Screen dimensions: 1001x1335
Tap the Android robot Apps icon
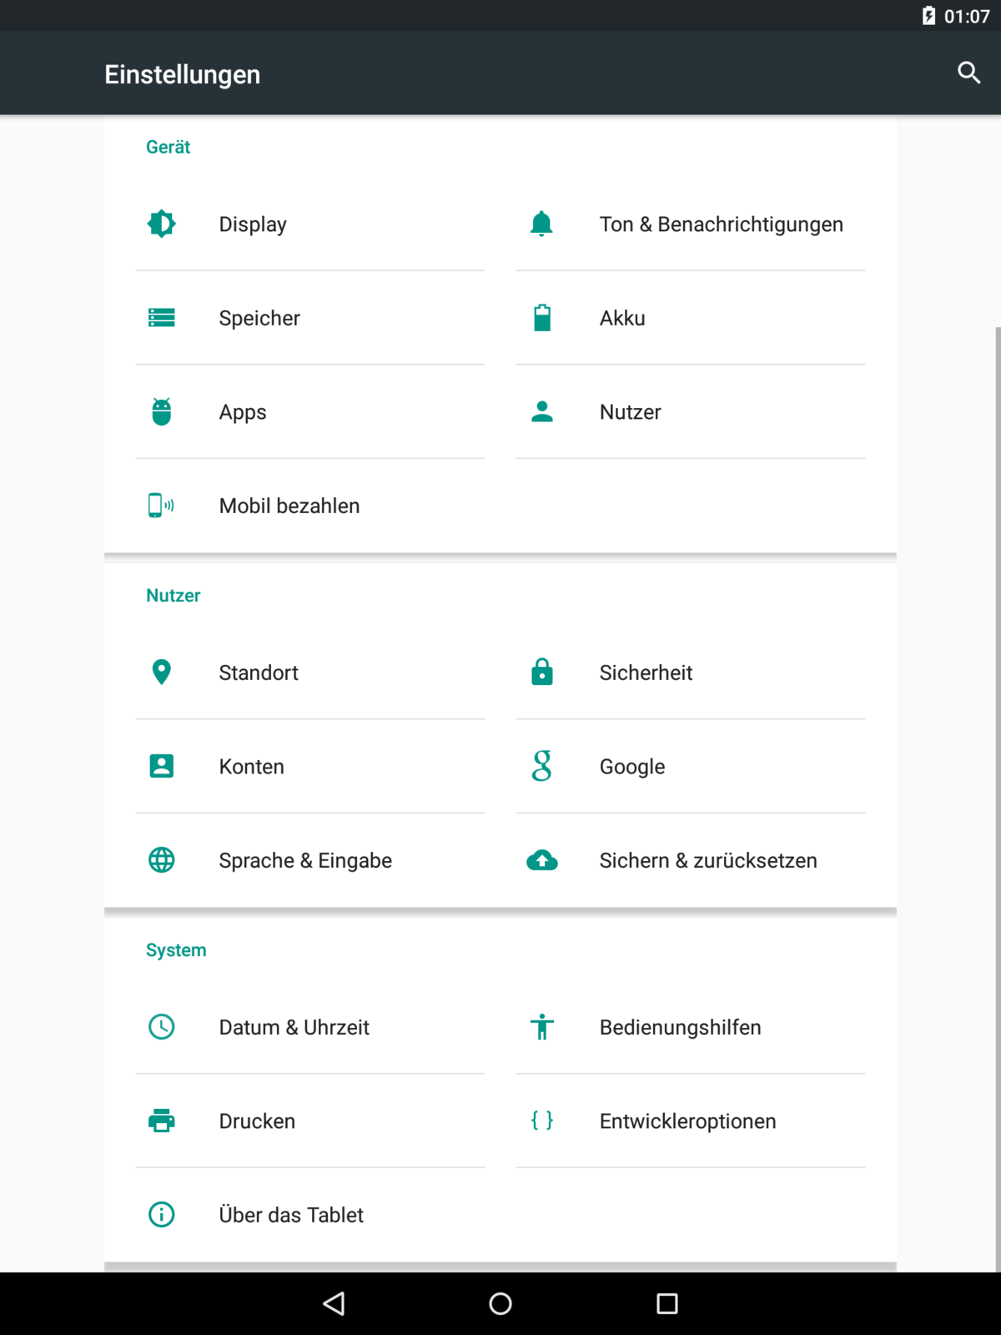(162, 411)
